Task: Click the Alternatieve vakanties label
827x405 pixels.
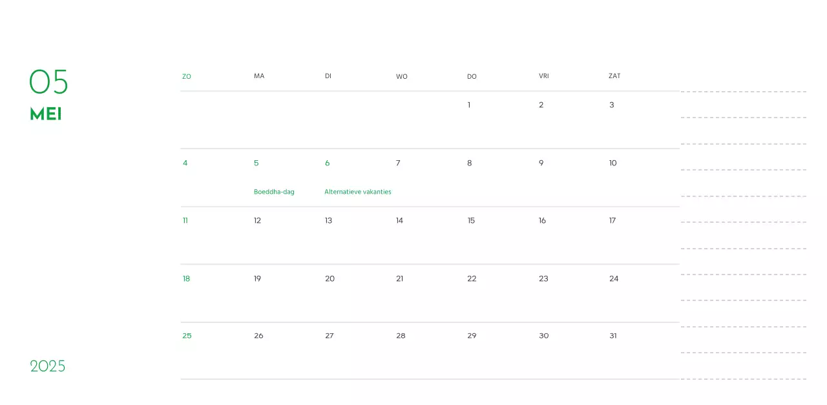Action: [x=357, y=191]
